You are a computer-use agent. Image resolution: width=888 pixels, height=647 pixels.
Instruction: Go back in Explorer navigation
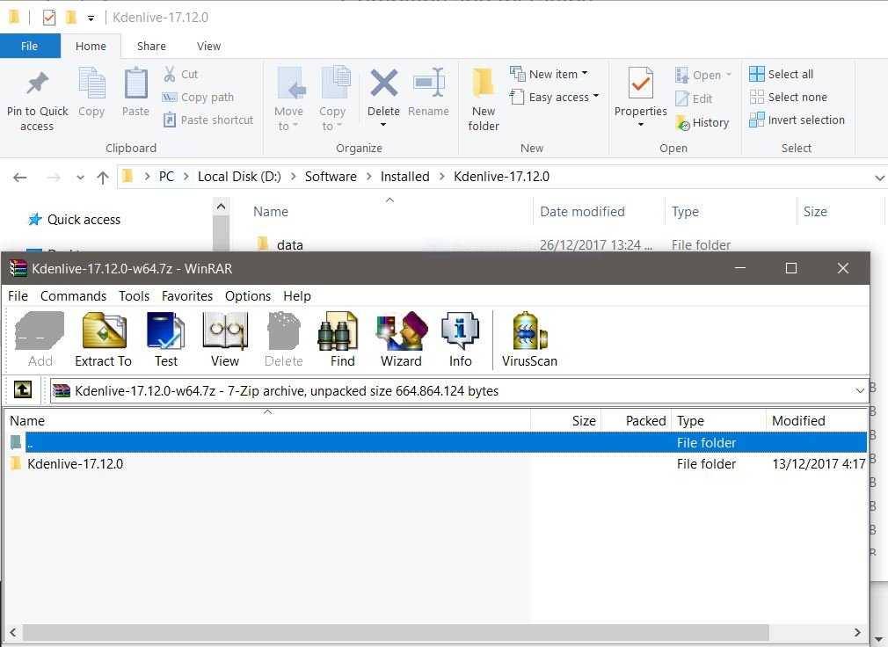tap(20, 178)
